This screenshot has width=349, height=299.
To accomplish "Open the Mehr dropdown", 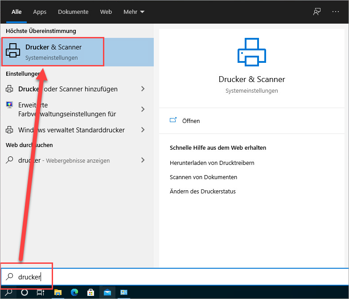I will tap(134, 12).
